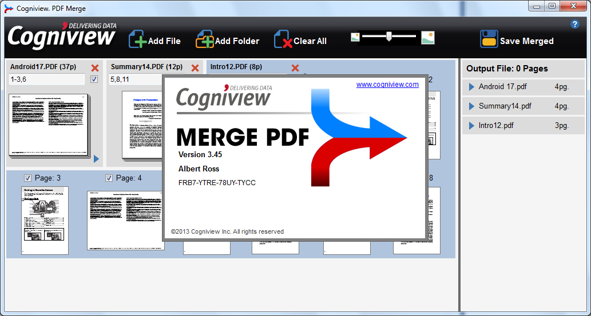Toggle the Page: 4 checkbox
The height and width of the screenshot is (316, 591).
(x=109, y=178)
